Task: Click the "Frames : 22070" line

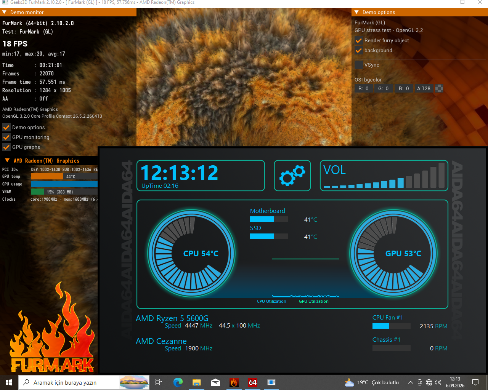Action: [28, 74]
